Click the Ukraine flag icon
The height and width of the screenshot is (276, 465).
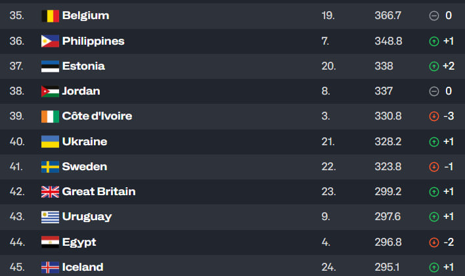[50, 141]
